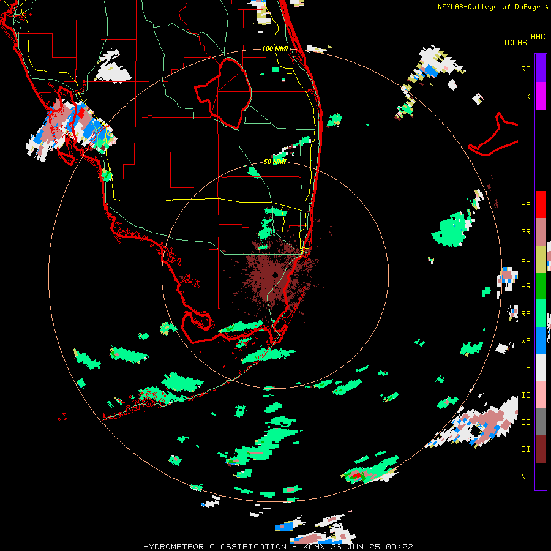
Task: Click the BD olive yellow legend swatch
Action: coord(541,260)
